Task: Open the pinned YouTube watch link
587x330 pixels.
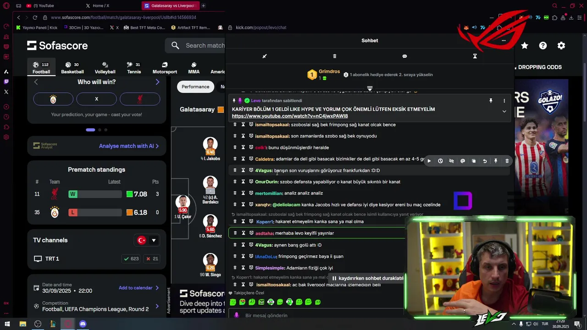Action: pos(290,116)
